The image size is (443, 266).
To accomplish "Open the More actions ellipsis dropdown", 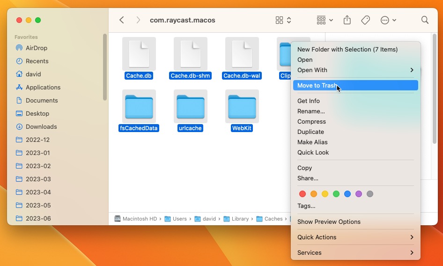I will [388, 20].
